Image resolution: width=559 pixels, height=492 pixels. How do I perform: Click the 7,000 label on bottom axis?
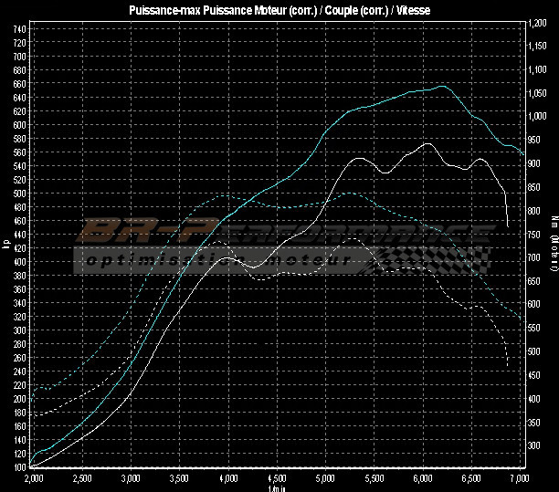tap(520, 477)
